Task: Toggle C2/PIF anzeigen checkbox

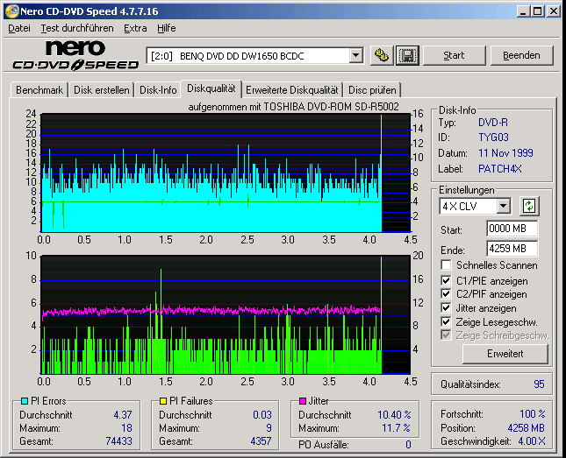Action: tap(446, 294)
